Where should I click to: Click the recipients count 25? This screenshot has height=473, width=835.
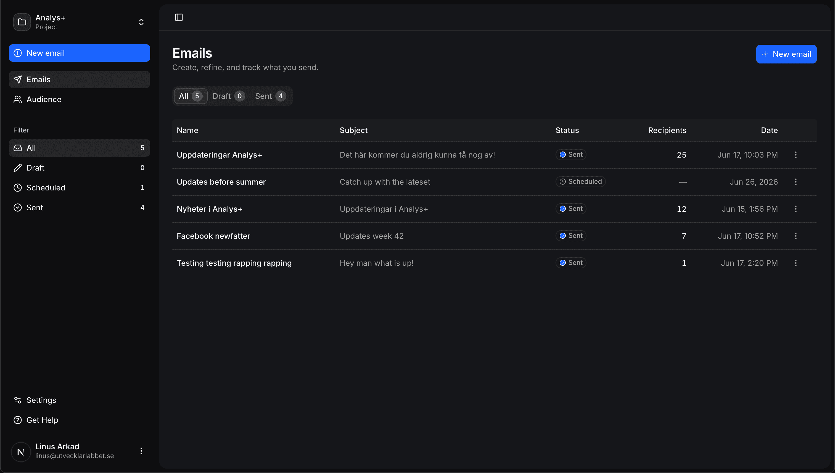pos(681,155)
